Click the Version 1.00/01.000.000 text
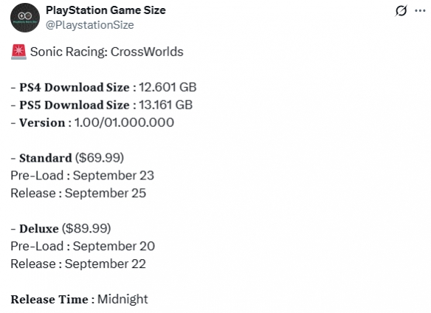 coord(97,123)
